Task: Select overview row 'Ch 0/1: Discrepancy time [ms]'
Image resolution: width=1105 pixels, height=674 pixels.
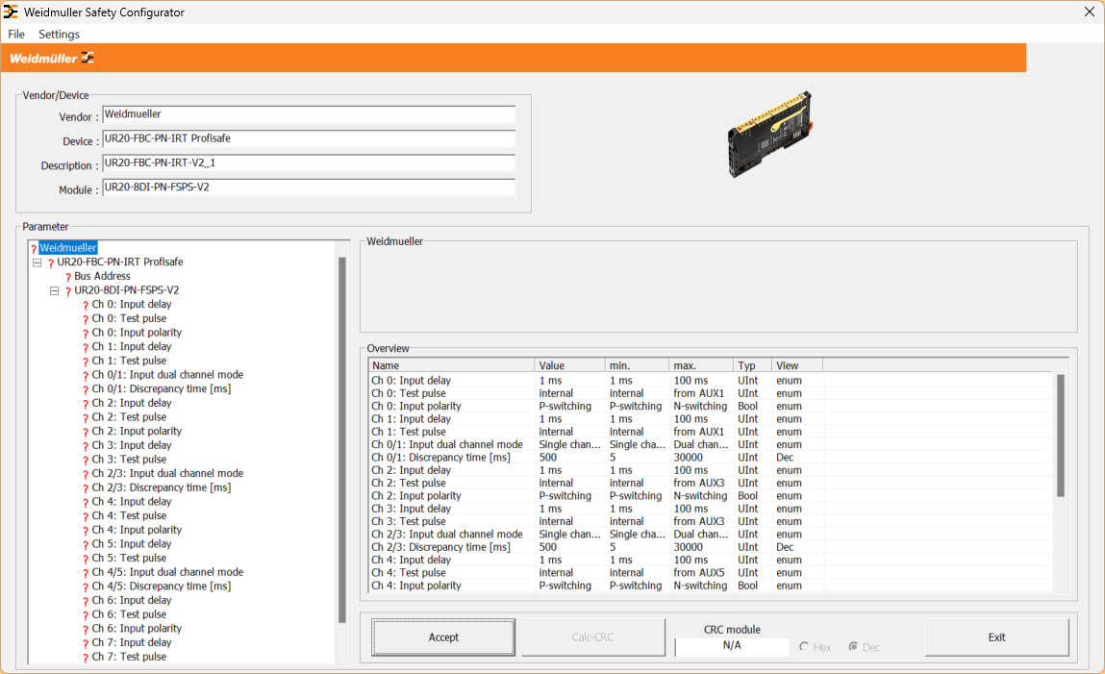Action: click(711, 457)
